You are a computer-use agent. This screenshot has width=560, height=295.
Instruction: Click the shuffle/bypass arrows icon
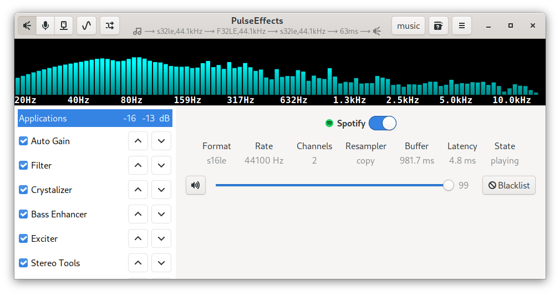coord(110,26)
